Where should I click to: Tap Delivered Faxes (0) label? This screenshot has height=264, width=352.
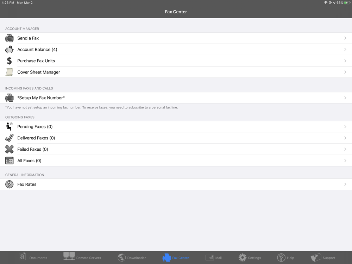36,138
